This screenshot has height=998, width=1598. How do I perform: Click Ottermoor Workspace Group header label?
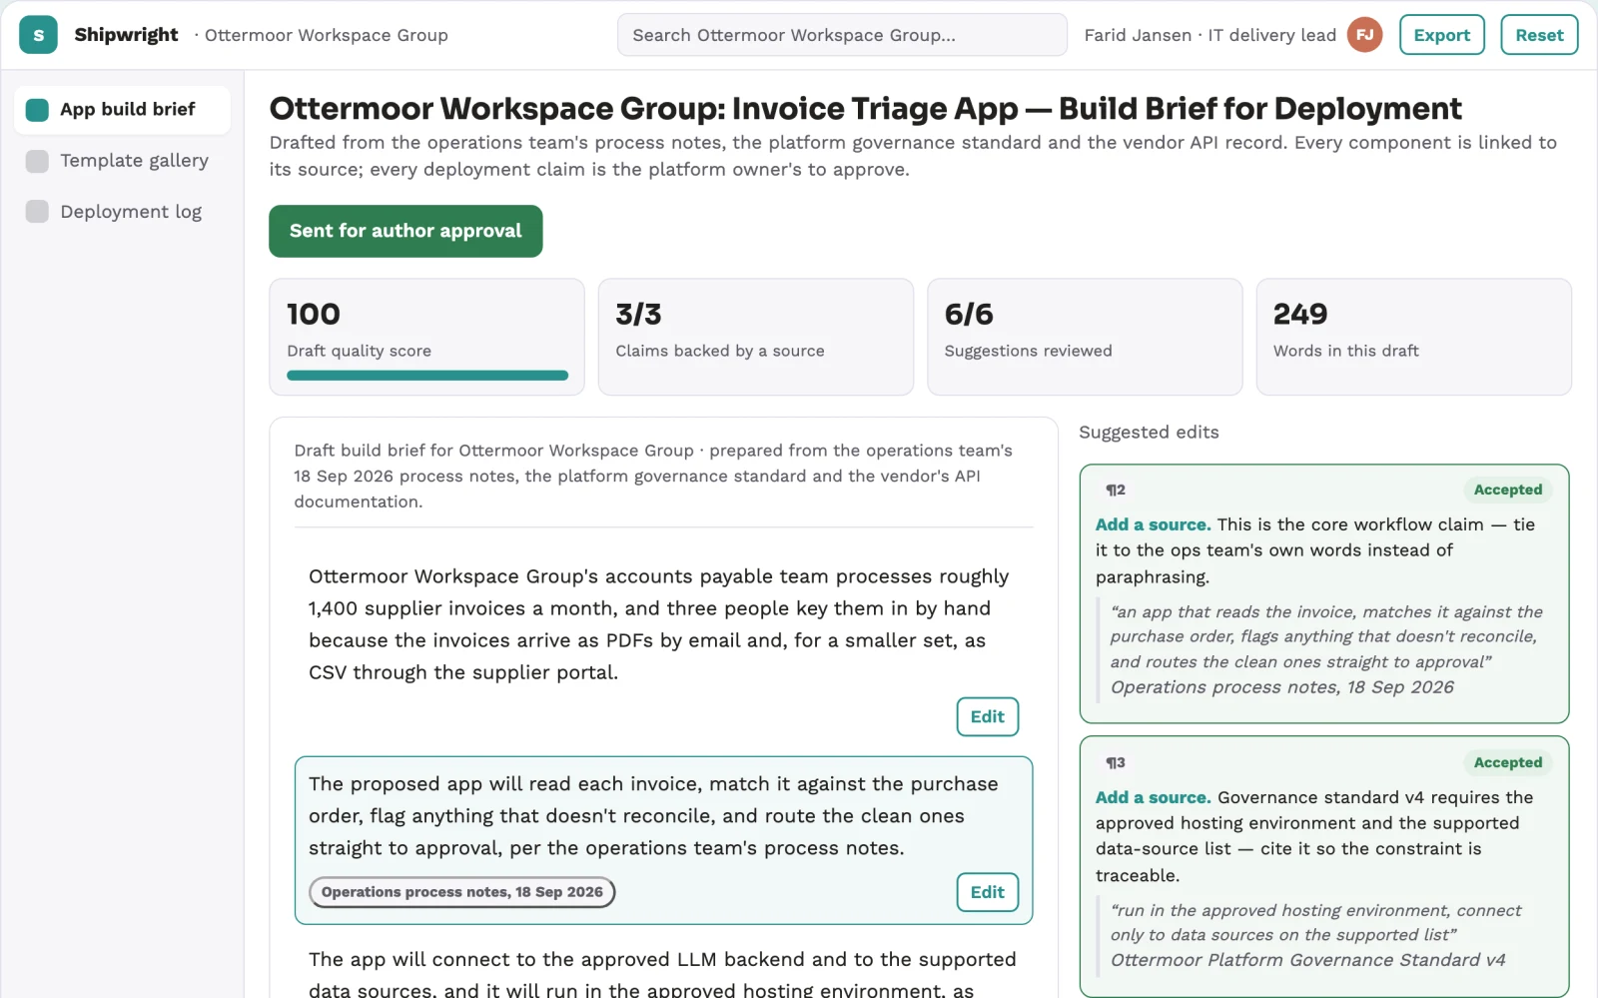pyautogui.click(x=327, y=35)
